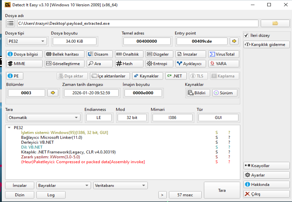Open the Bayraklar dropdown
The width and height of the screenshot is (292, 202).
[x=63, y=185]
